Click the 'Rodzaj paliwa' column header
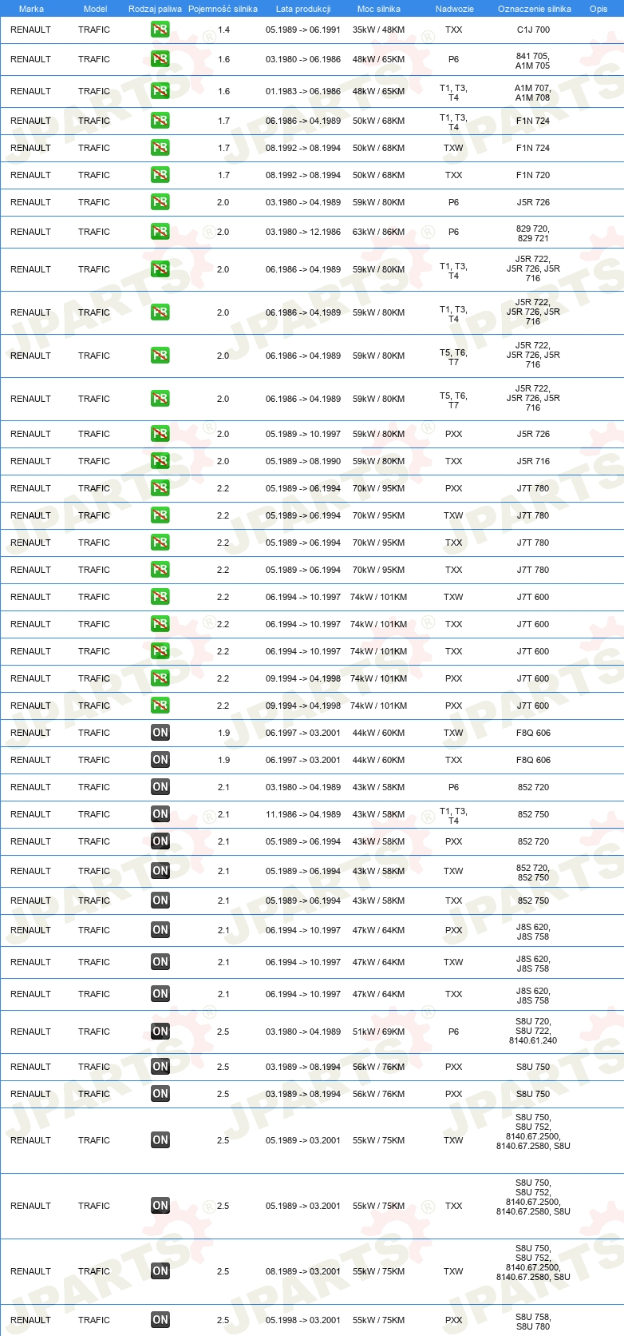Viewport: 624px width, 1336px height. (x=155, y=9)
